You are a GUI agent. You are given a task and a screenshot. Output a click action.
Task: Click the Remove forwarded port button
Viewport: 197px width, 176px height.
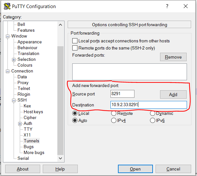click(173, 57)
